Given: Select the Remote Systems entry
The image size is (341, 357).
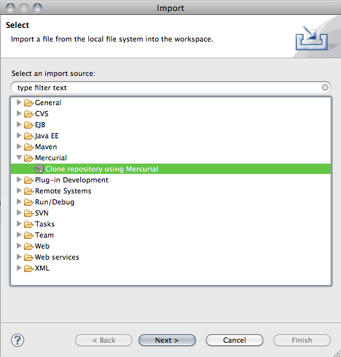Looking at the screenshot, I should [63, 191].
